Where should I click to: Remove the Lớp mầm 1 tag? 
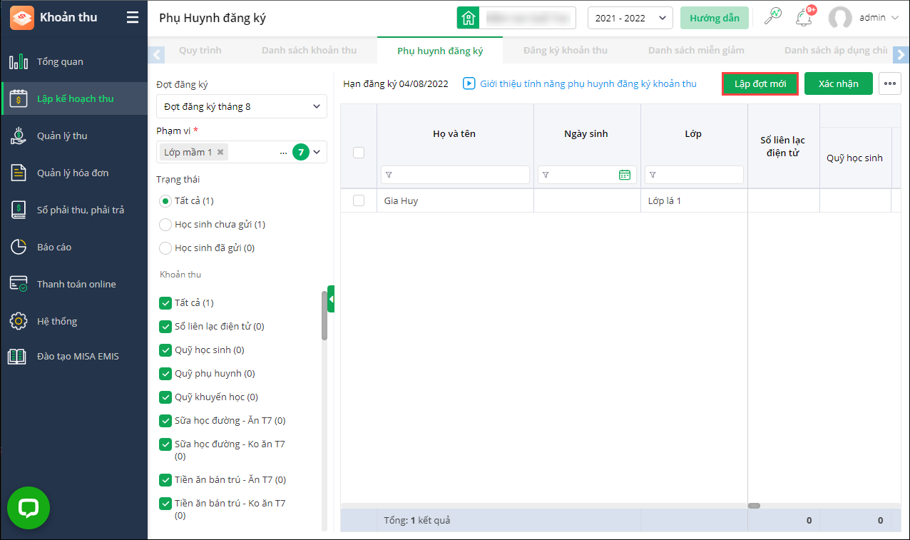221,152
